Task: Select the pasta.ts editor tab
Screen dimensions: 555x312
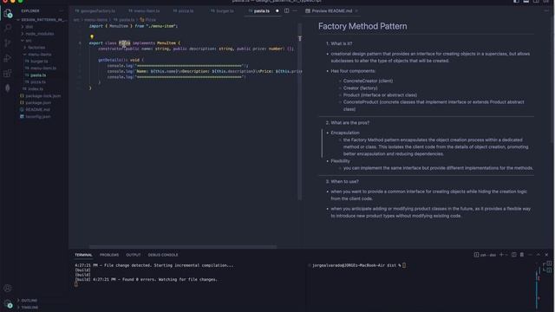Action: [262, 11]
